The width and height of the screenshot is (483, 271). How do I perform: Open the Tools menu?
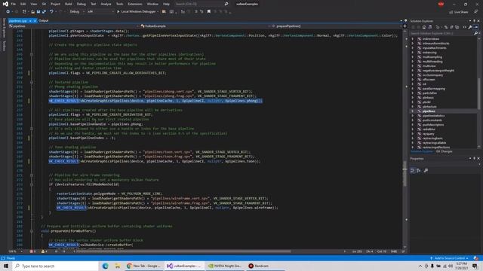119,4
